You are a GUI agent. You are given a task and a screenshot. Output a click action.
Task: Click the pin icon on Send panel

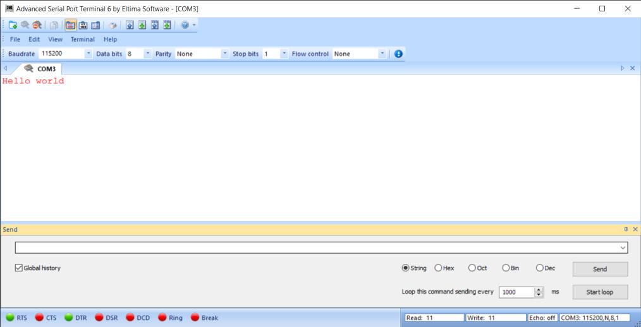625,229
